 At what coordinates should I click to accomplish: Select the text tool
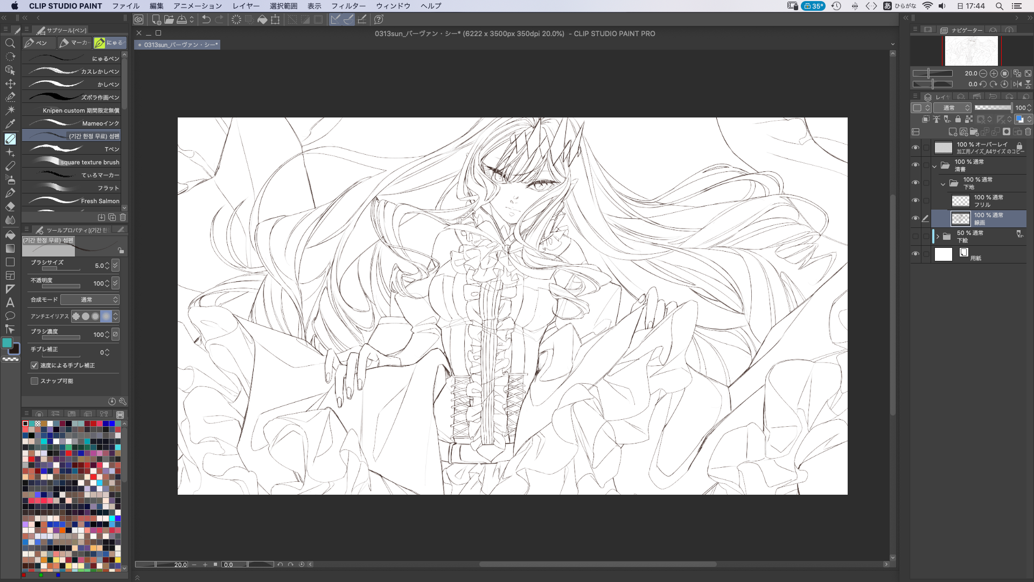point(10,302)
